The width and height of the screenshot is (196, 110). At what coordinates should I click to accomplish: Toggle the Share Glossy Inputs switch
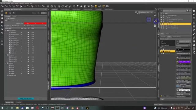pos(183,86)
